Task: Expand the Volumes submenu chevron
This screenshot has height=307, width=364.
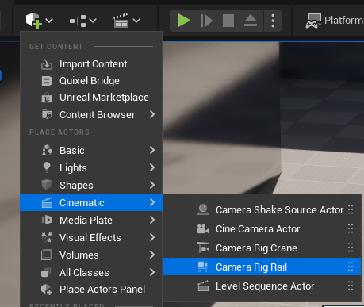Action: click(x=152, y=255)
